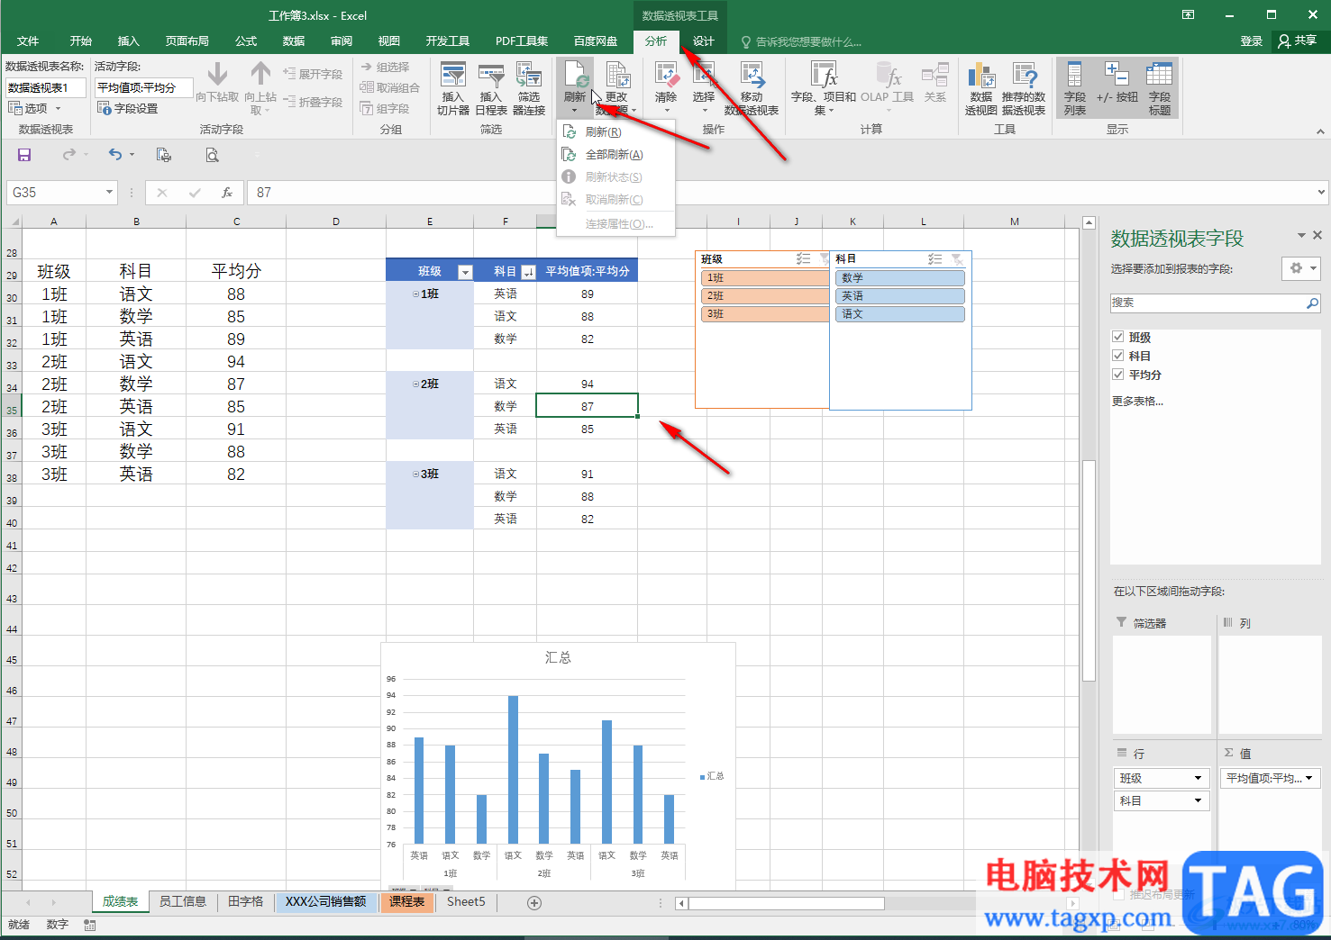Insert Slicer (插入切片器) icon
This screenshot has width=1331, height=940.
coord(453,75)
